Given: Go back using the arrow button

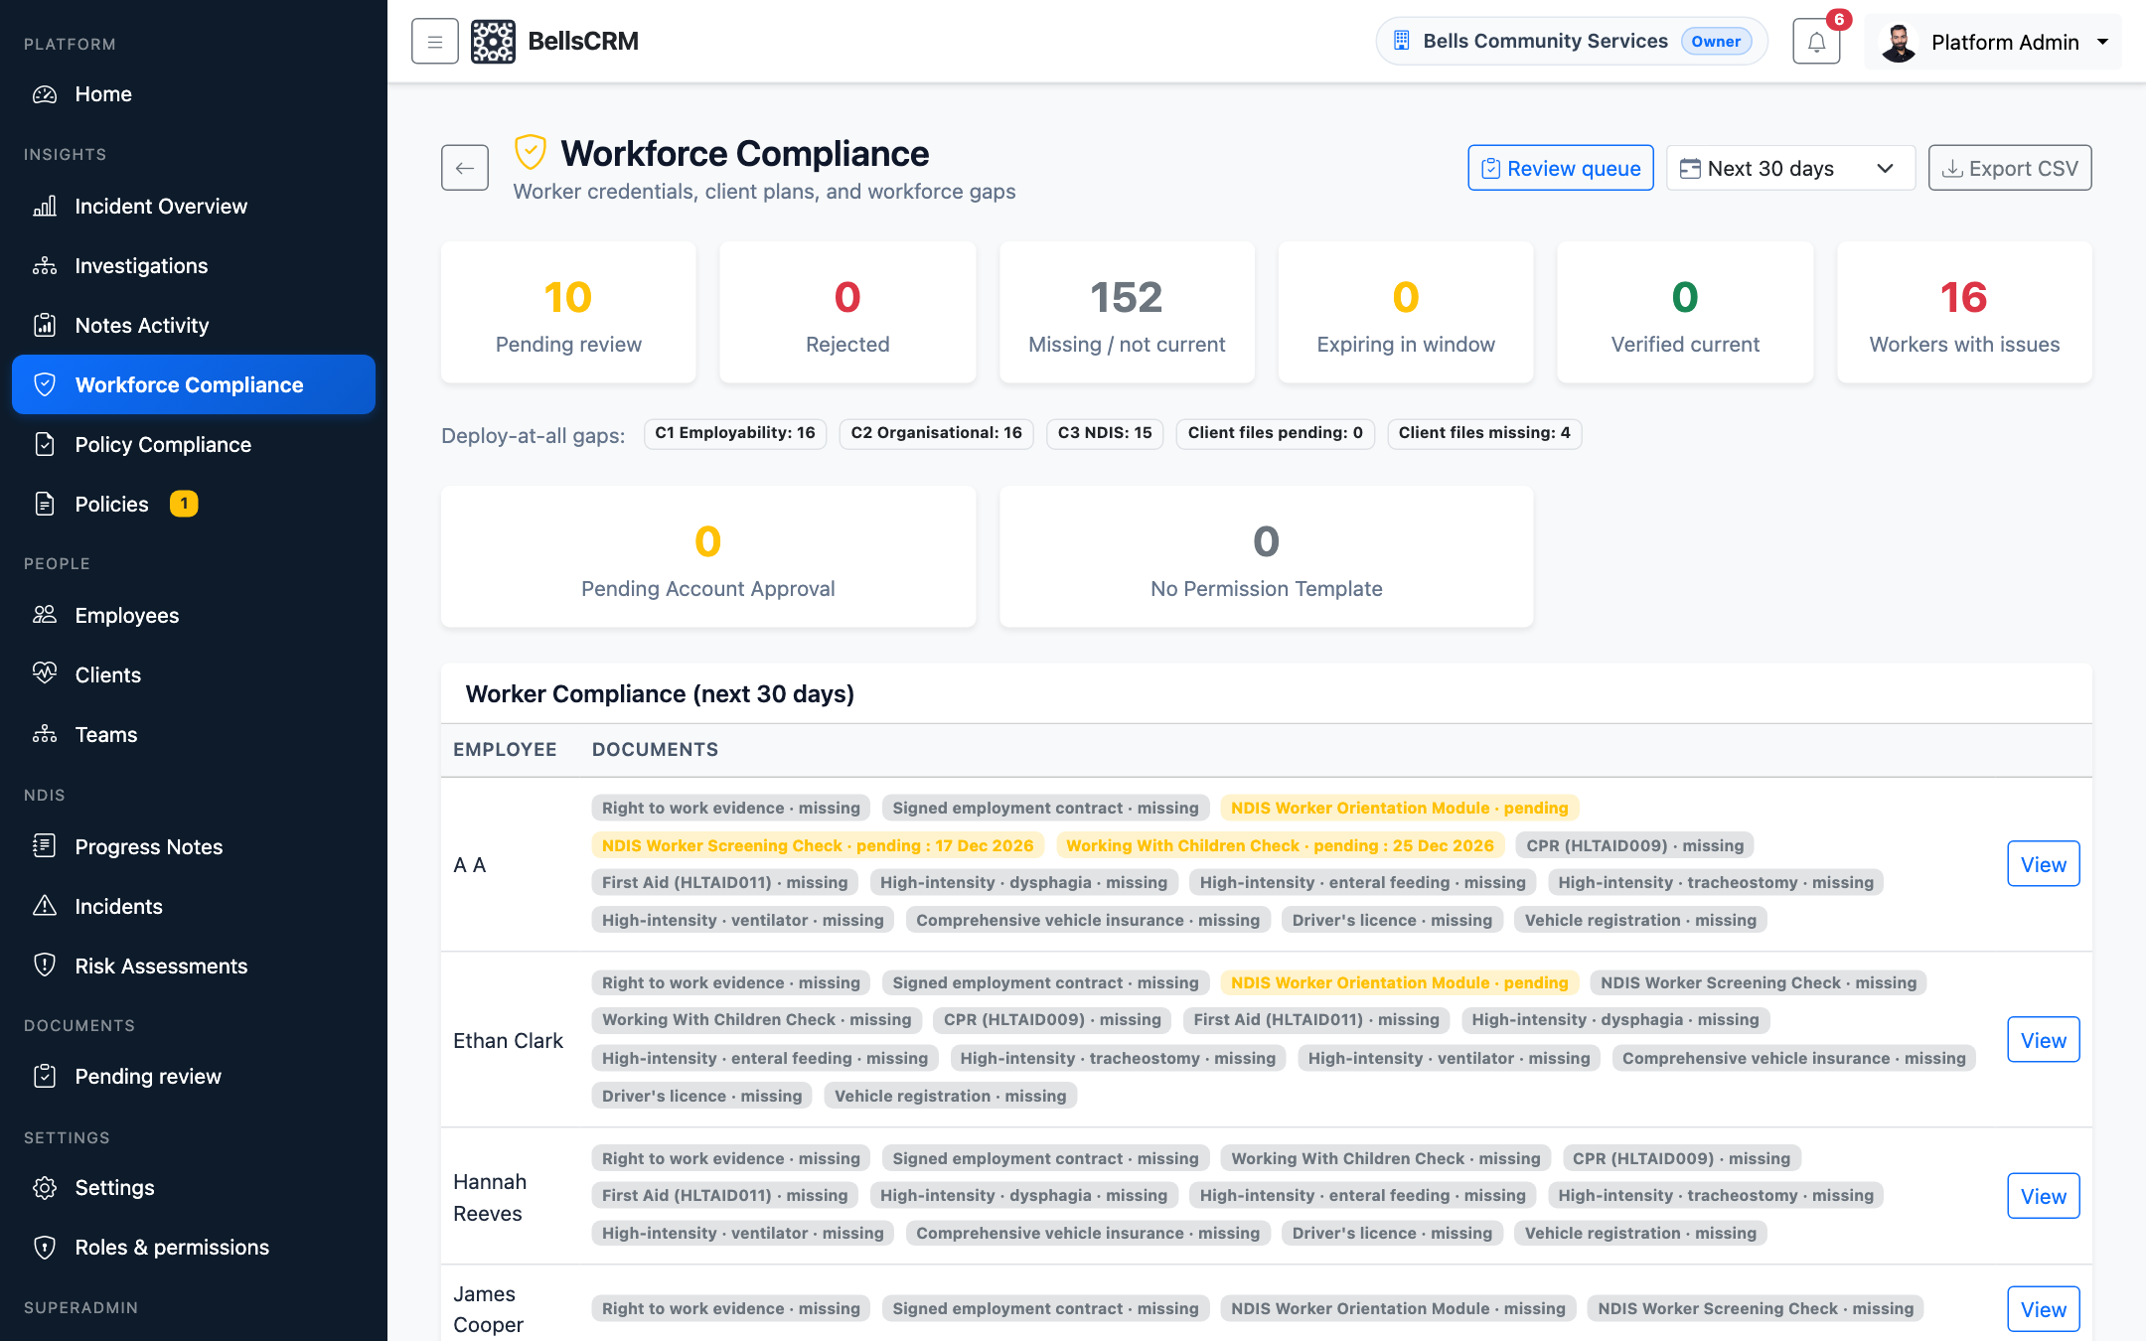Looking at the screenshot, I should [465, 168].
